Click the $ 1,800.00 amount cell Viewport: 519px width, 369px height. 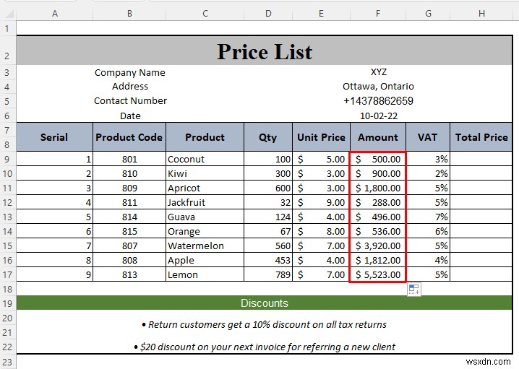click(x=378, y=188)
